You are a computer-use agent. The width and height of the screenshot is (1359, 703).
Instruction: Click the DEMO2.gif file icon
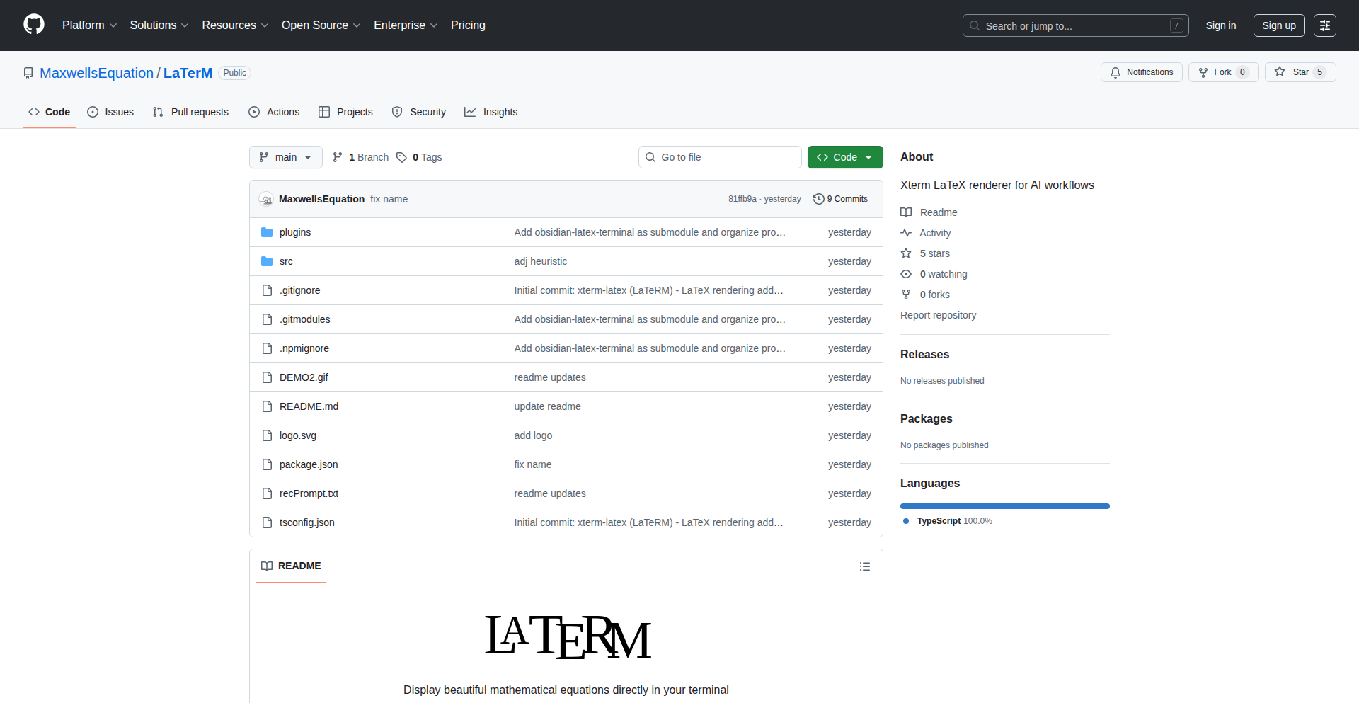pos(267,377)
